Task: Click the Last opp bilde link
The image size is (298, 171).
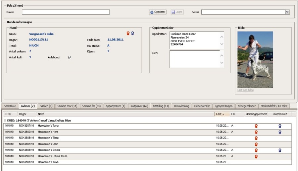Action: coord(245,90)
